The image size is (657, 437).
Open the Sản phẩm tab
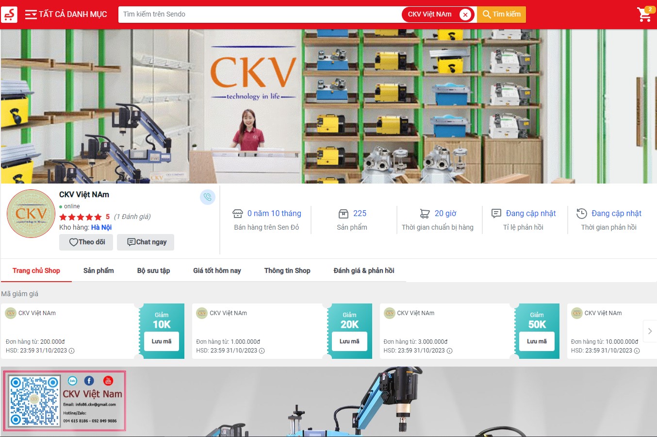click(x=99, y=270)
